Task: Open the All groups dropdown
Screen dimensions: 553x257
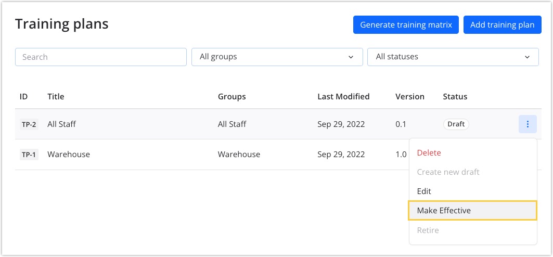Action: coord(277,57)
